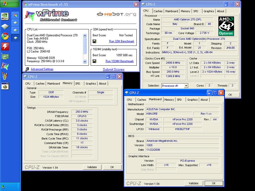Launch the NVIDIA quick launch icon
The height and width of the screenshot is (191, 255).
5,16
